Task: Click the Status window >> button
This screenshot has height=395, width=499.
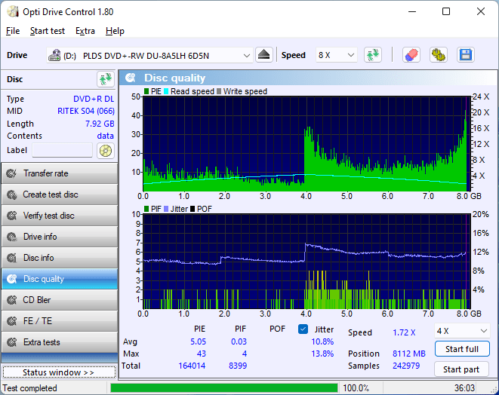Action: point(58,372)
